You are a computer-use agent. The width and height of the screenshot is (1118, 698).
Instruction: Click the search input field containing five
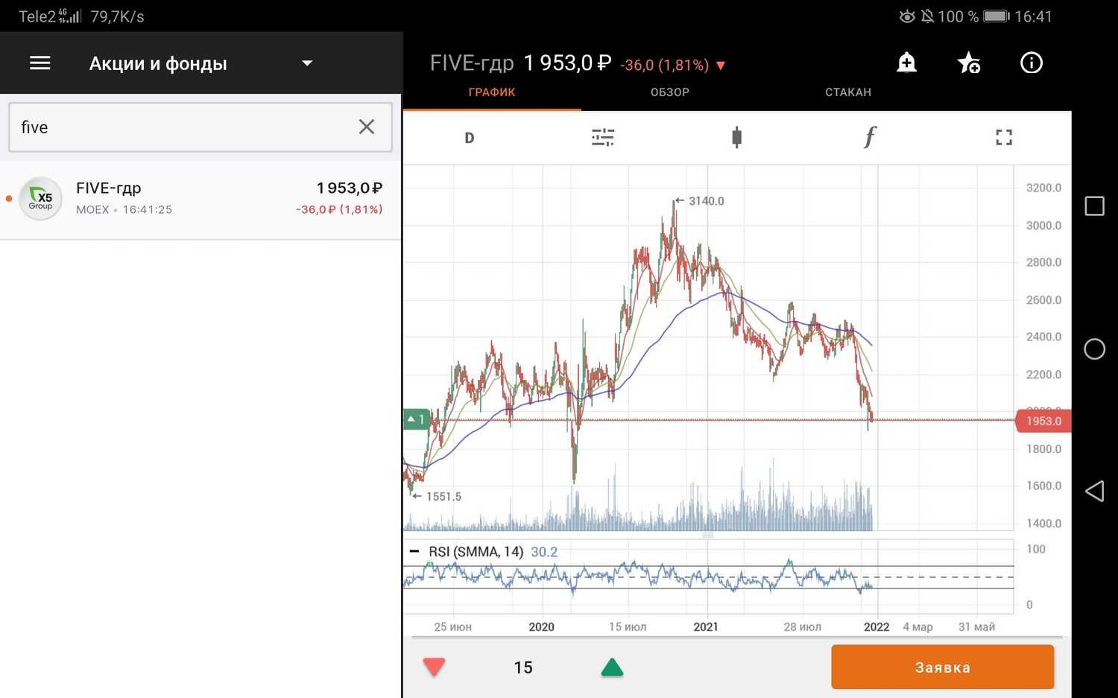pyautogui.click(x=179, y=127)
